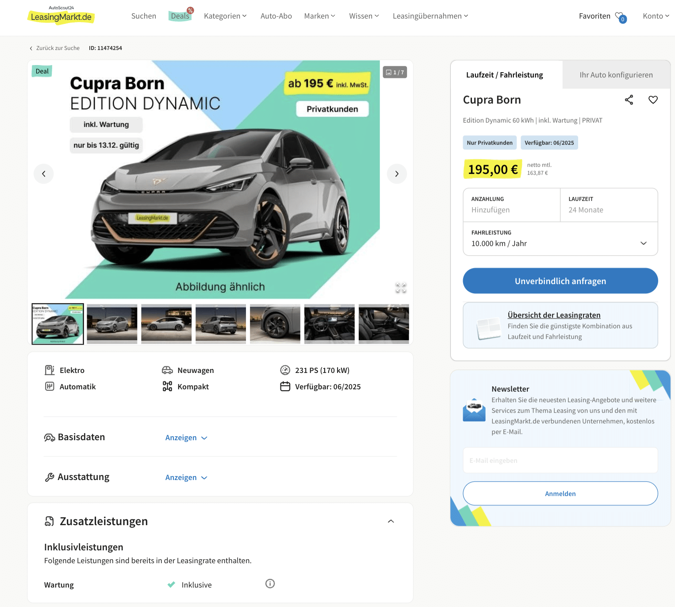Screen dimensions: 675x607
Task: Open the Fahrleistung 10.000 km dropdown
Action: pyautogui.click(x=560, y=239)
